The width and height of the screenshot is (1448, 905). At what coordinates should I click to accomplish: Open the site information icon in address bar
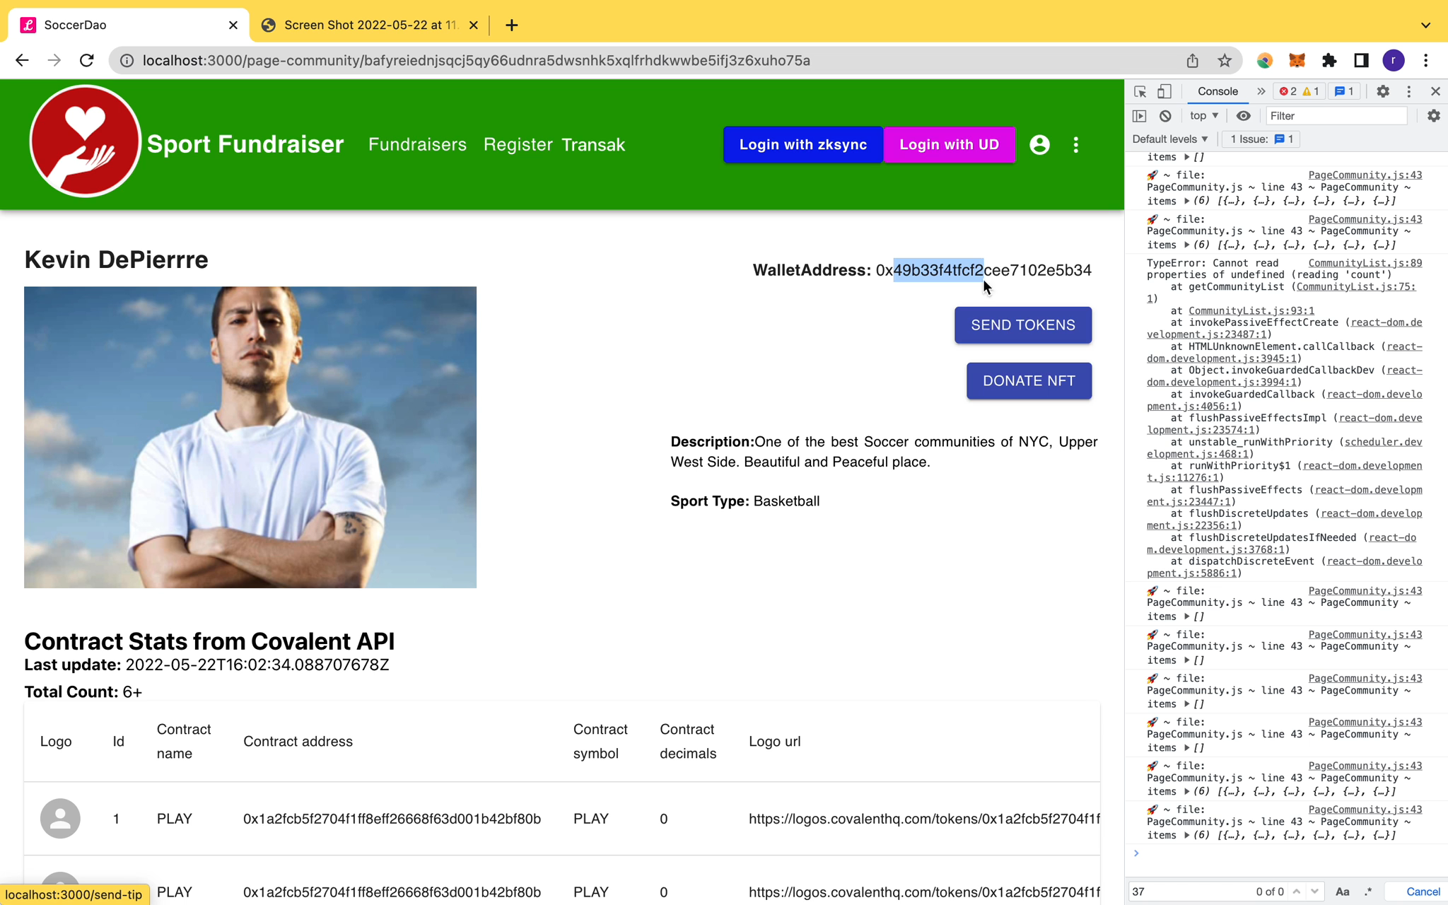pos(127,61)
